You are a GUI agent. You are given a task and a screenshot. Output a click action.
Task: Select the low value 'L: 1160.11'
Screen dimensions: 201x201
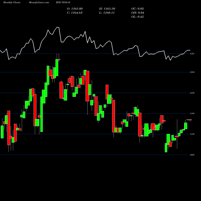pos(107,13)
